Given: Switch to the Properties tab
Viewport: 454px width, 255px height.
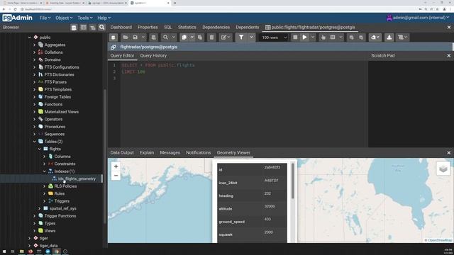Looking at the screenshot, I should point(148,27).
